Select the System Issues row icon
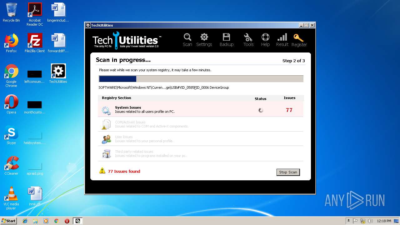This screenshot has width=400, height=225. point(106,110)
